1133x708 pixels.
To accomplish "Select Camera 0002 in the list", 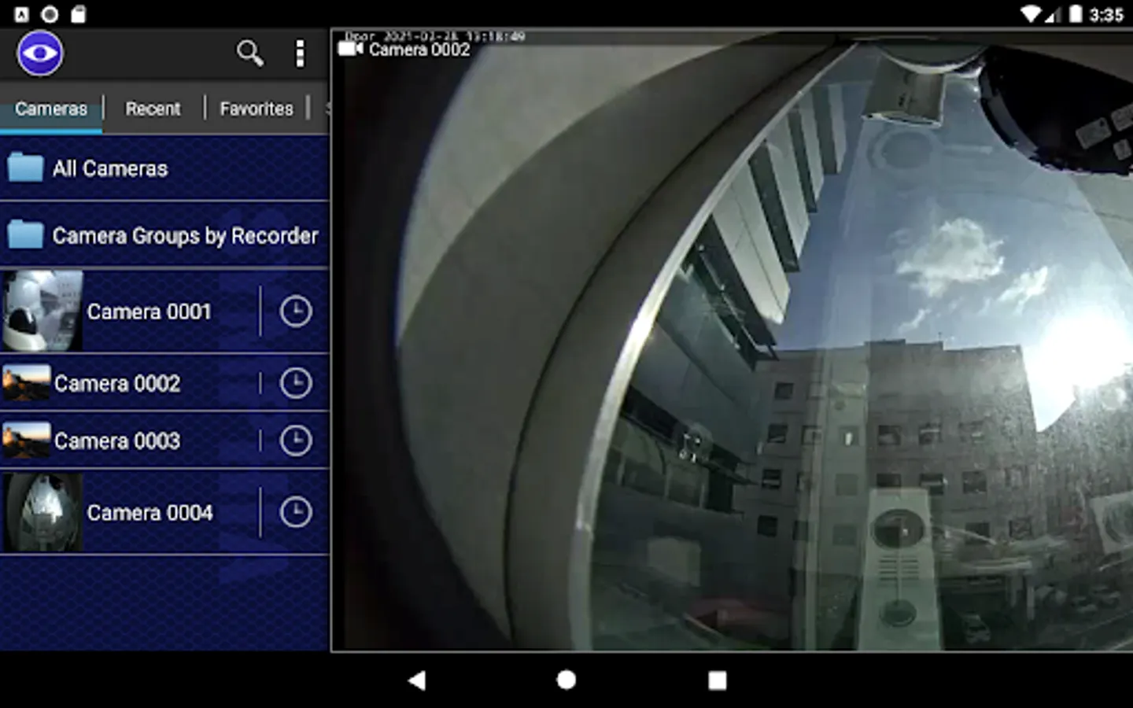I will pyautogui.click(x=117, y=383).
